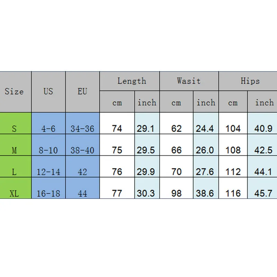
Task: Click hips value 116 cm
Action: pyautogui.click(x=233, y=193)
